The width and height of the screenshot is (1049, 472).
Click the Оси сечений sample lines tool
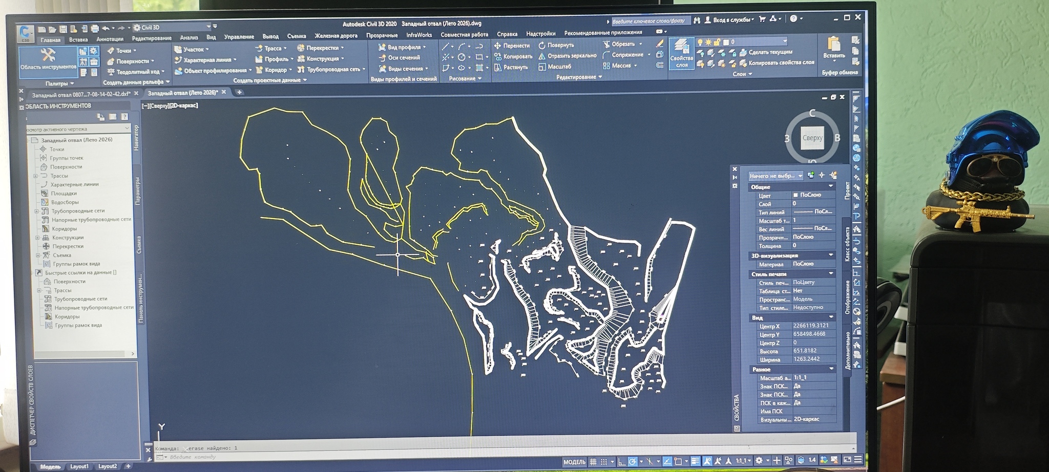399,58
